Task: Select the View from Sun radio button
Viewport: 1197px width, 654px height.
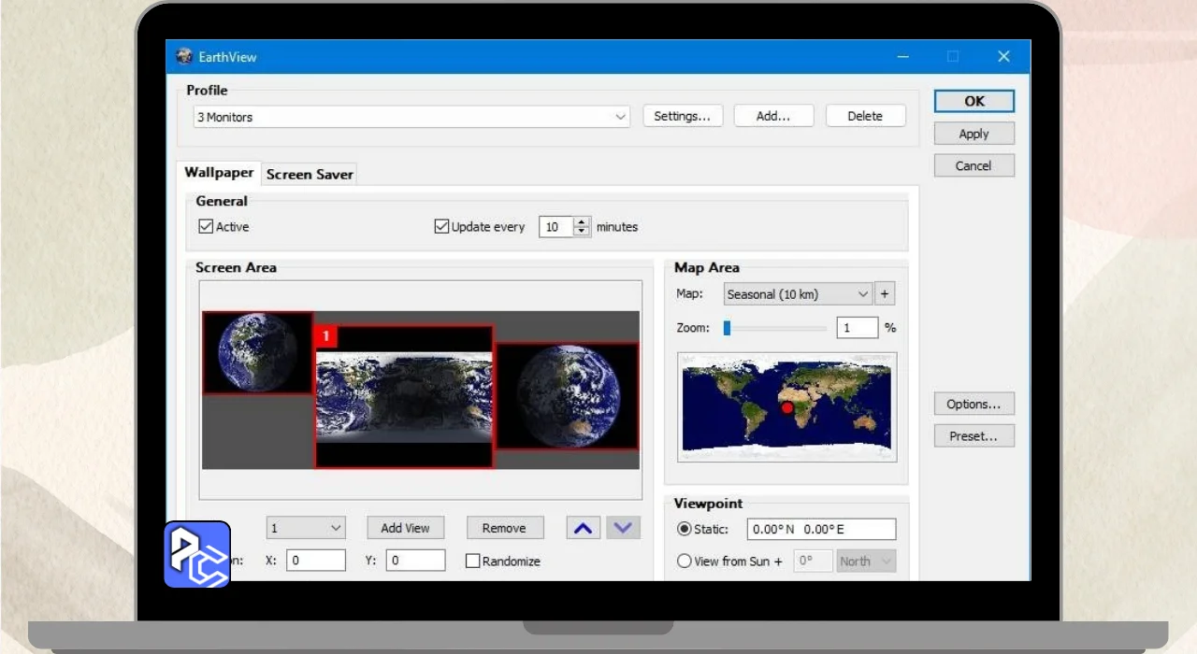Action: (x=685, y=562)
